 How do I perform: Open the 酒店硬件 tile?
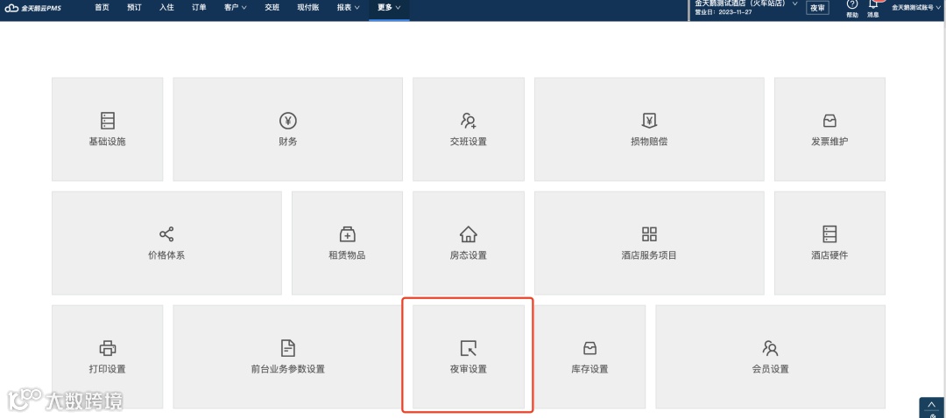pyautogui.click(x=830, y=243)
